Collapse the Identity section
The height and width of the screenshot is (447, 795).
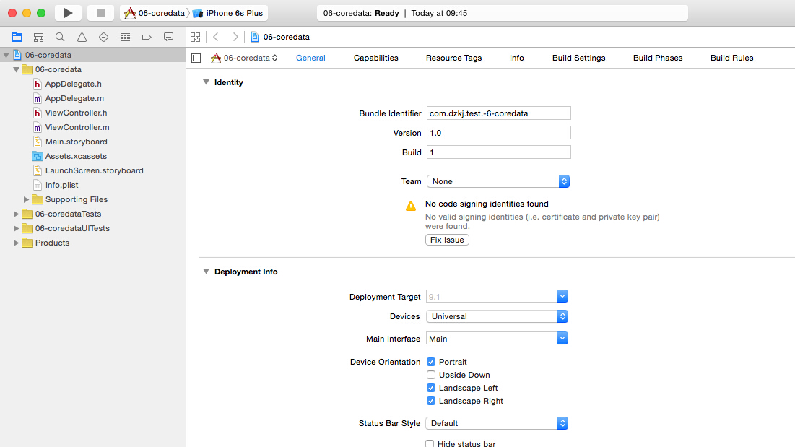(x=206, y=82)
